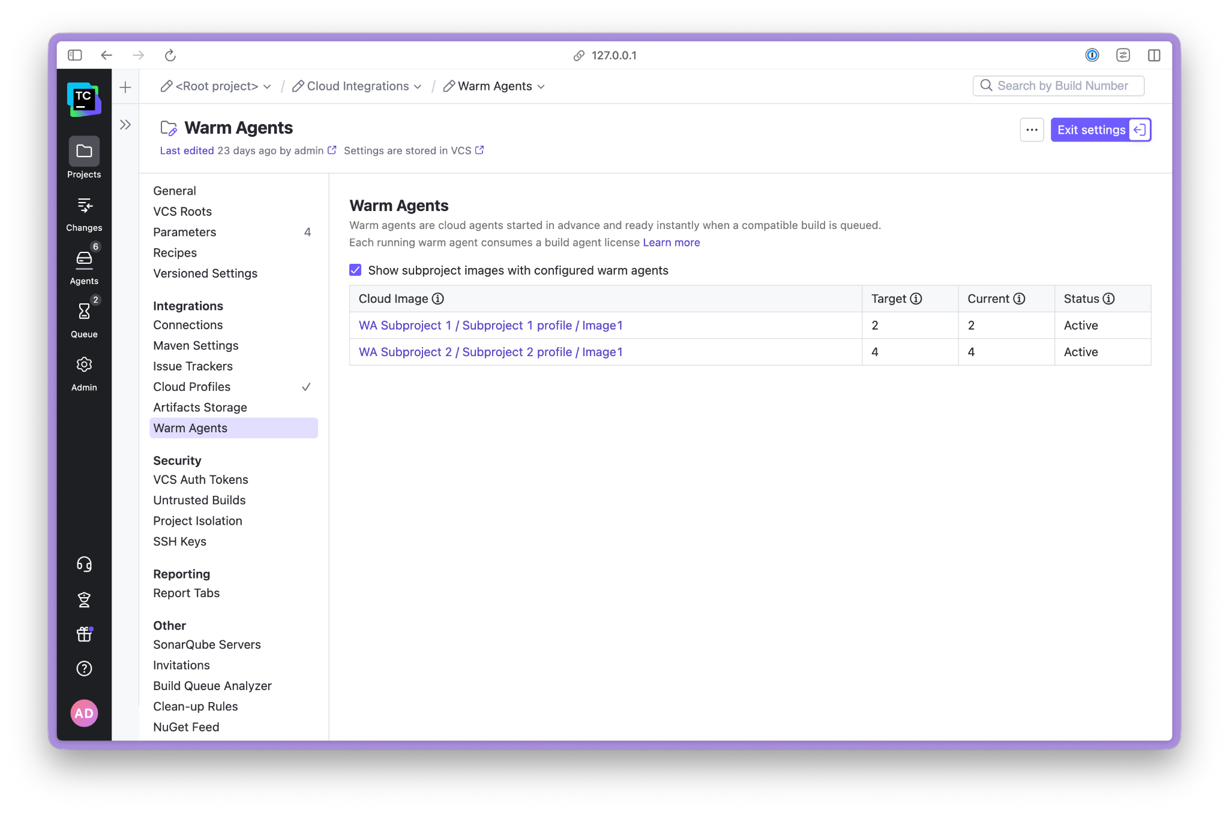Open the three-dots more actions menu
This screenshot has width=1229, height=813.
1032,130
